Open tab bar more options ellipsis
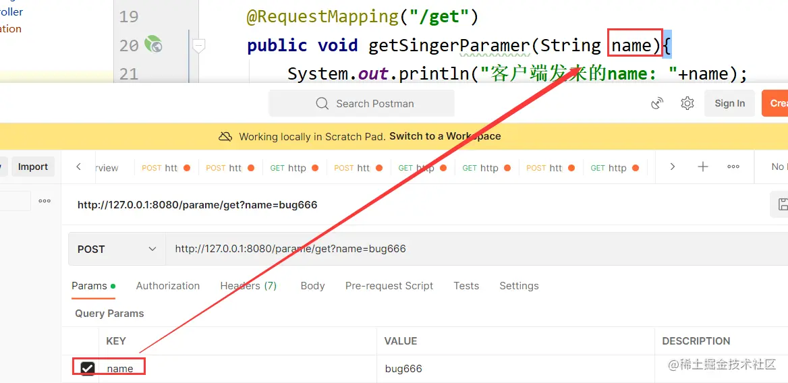788x383 pixels. [733, 167]
